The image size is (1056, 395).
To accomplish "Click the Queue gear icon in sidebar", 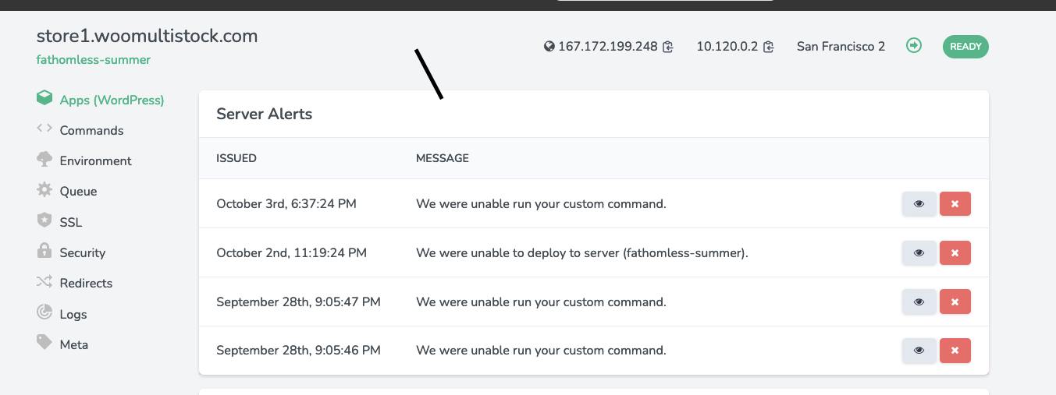I will [x=44, y=190].
